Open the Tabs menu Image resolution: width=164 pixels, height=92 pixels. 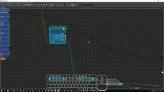pyautogui.click(x=14, y=3)
